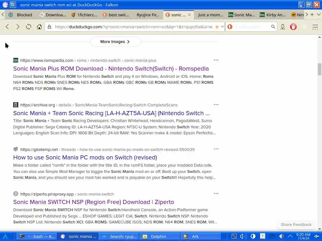This screenshot has width=322, height=241.
Task: Open the clipboard tray icon
Action: 234,237
